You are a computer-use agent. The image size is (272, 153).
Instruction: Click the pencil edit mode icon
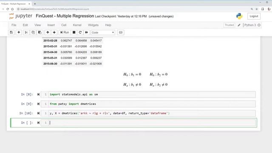(x=239, y=25)
